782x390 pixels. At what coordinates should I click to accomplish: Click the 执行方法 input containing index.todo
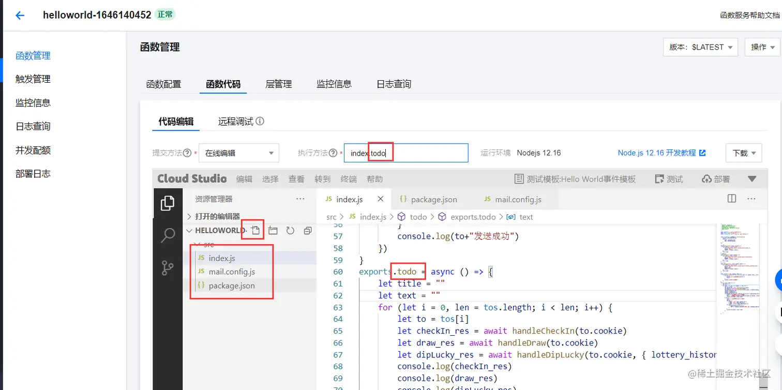coord(406,153)
